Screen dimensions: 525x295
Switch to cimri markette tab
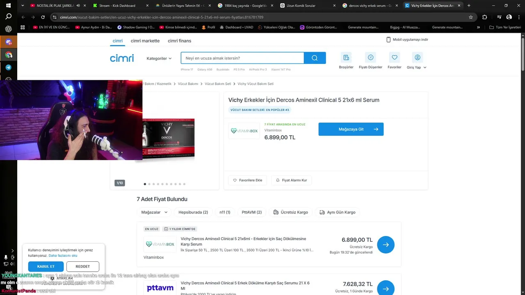click(x=145, y=41)
